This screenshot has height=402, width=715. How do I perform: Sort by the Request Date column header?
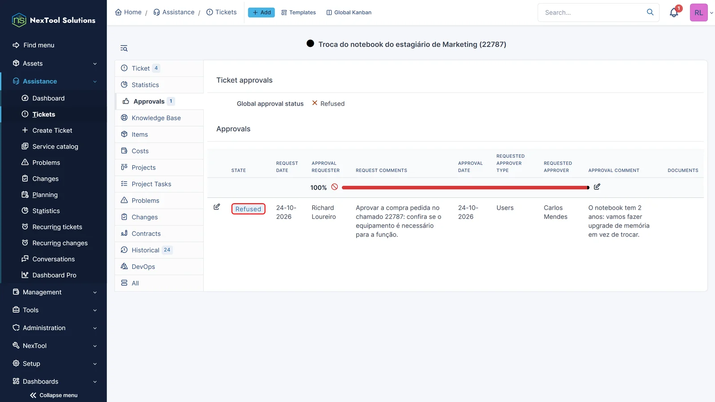pos(287,167)
